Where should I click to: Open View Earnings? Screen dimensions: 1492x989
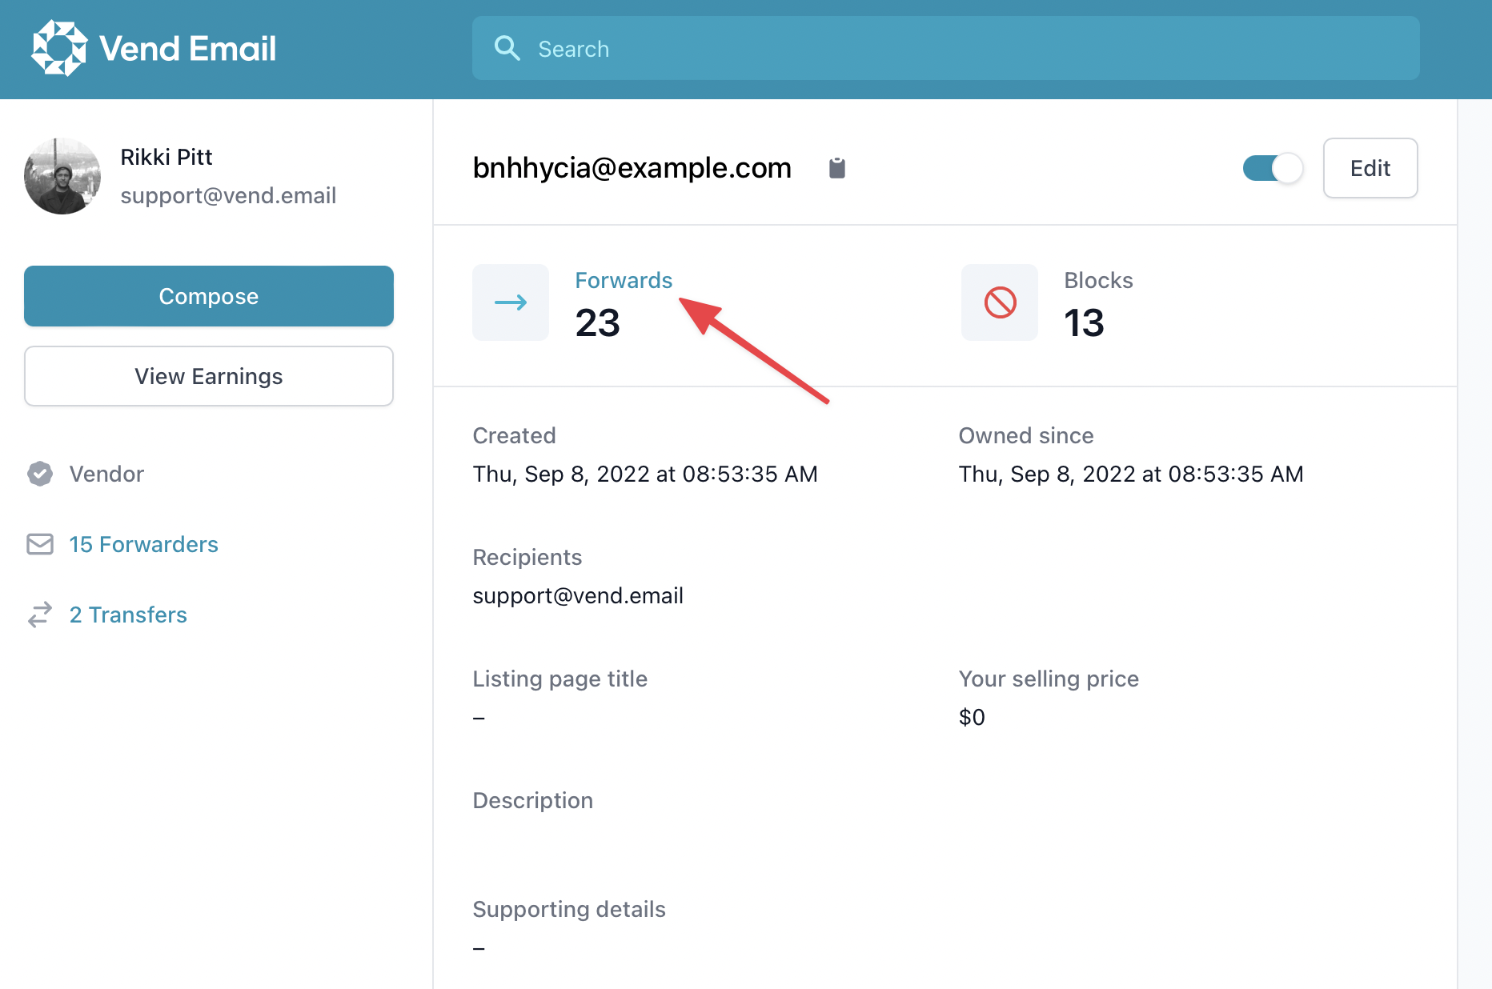point(209,376)
